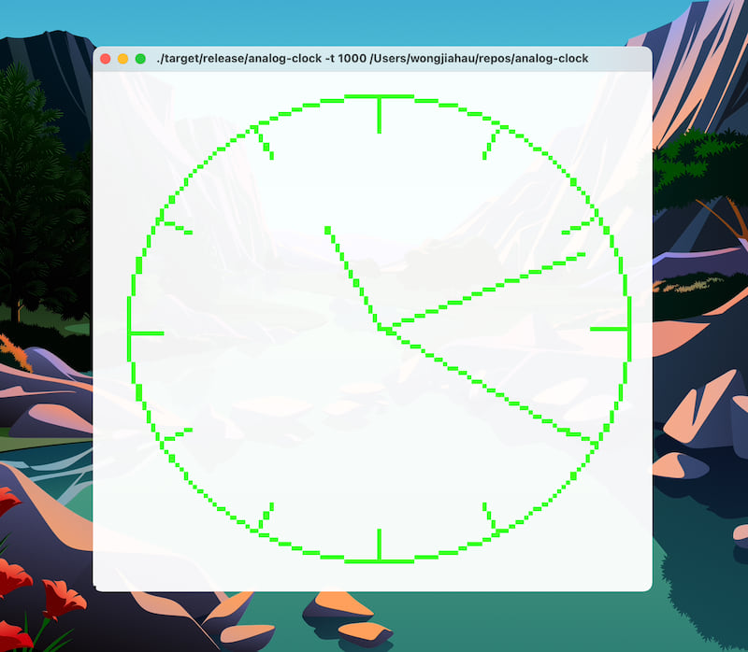Minimize the terminal window with yellow button

click(x=123, y=59)
